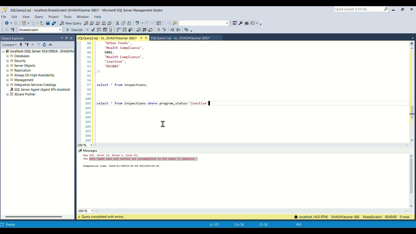Click the Save SQLQuery2.sql icon
Screen dimensions: 416x234
click(48, 23)
